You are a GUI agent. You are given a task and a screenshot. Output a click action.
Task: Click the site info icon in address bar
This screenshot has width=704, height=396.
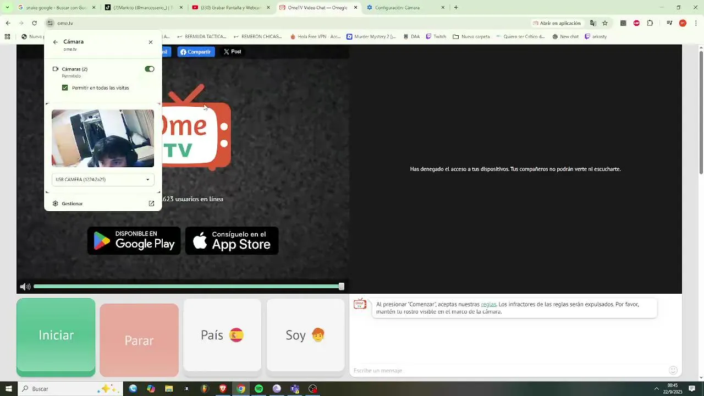point(50,23)
